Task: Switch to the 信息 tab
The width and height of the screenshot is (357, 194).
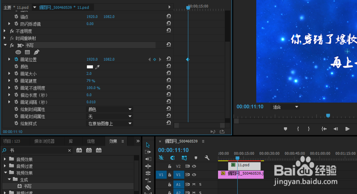Action: tap(91, 141)
